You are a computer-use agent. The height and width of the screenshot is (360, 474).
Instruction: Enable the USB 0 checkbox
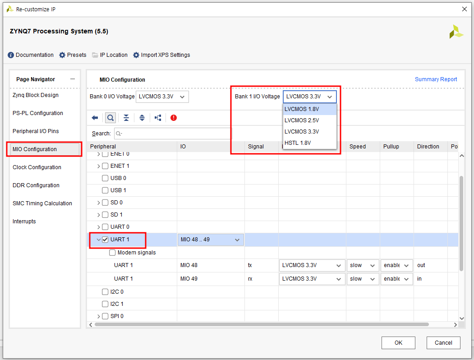105,178
